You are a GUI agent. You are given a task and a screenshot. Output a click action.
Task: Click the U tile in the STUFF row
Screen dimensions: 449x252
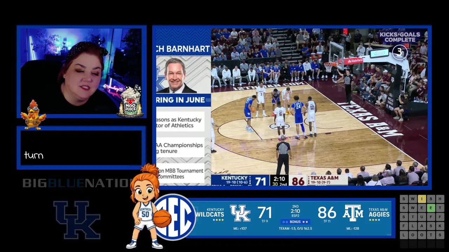(x=422, y=217)
